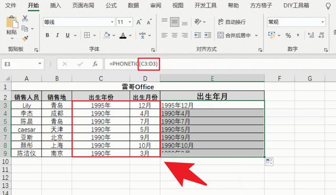
Task: Open the Auto Fill Options icon below the table
Action: (269, 162)
